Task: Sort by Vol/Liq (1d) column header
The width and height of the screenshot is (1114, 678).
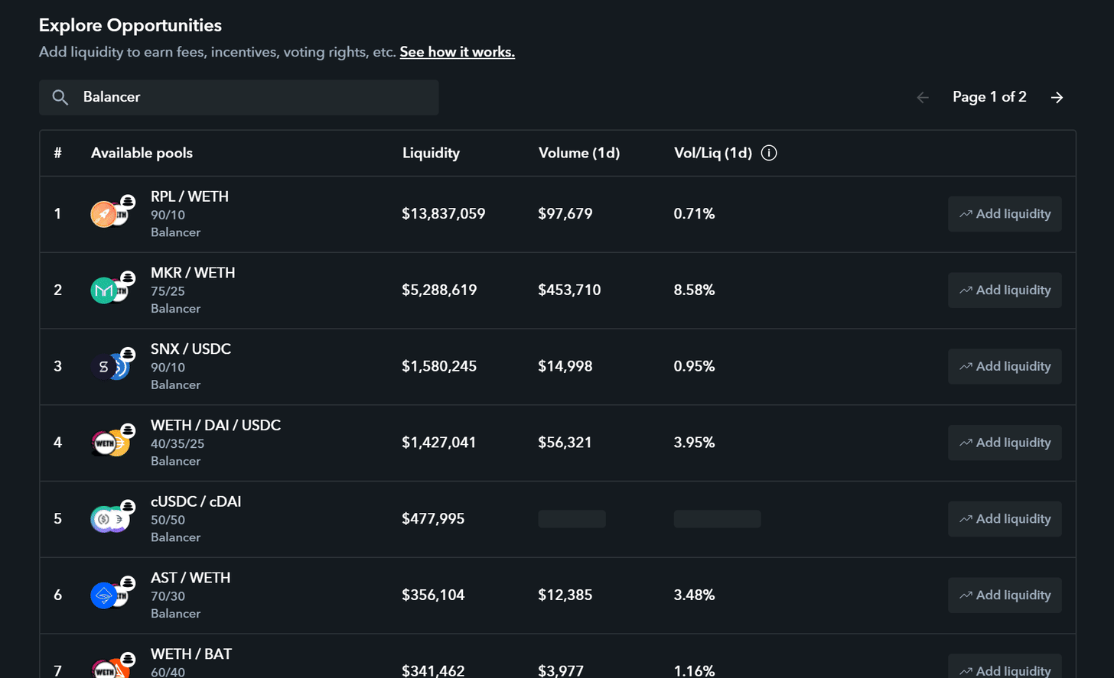Action: coord(712,153)
